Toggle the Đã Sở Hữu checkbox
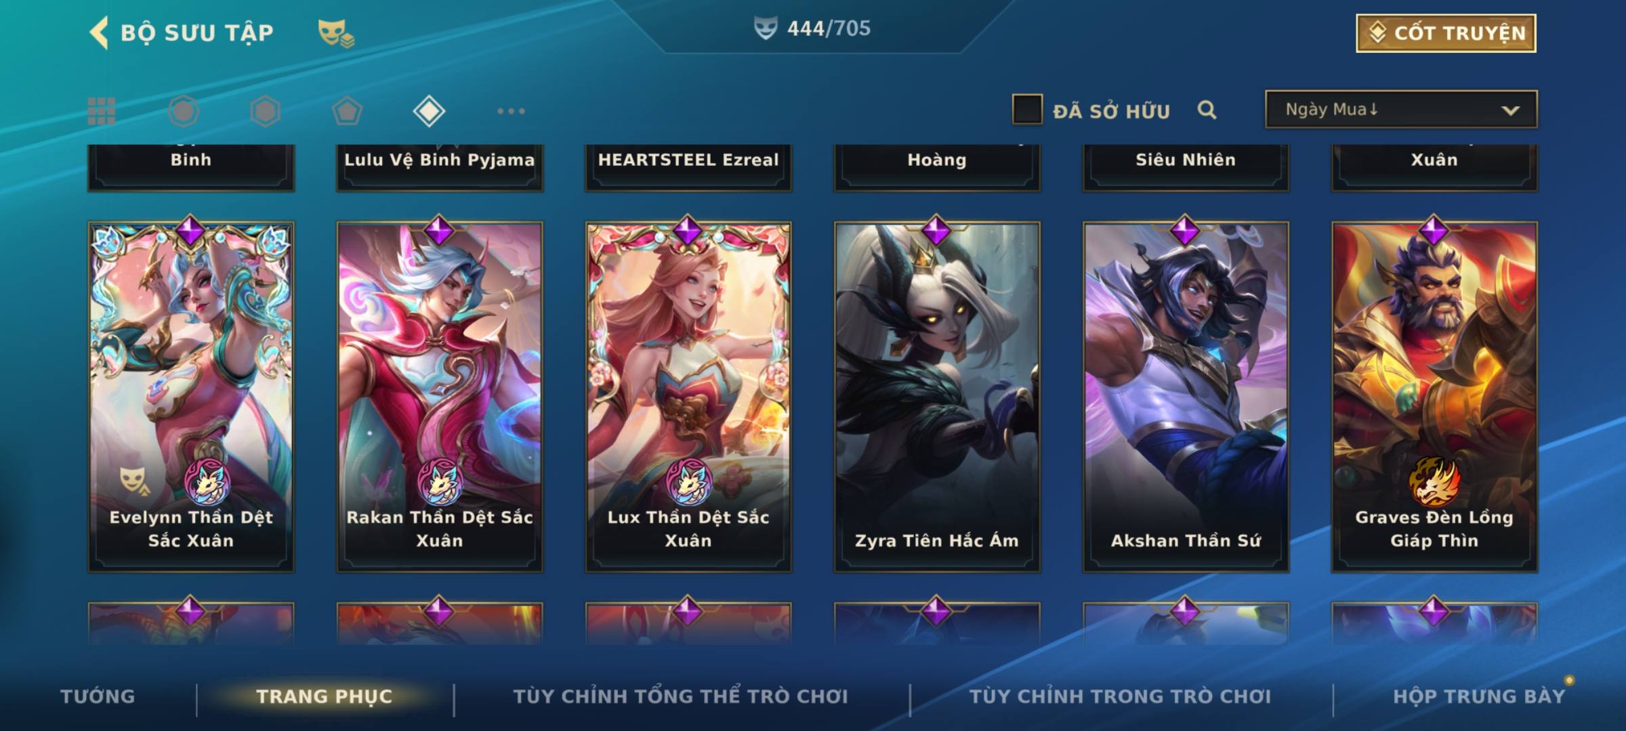This screenshot has height=731, width=1626. [1027, 110]
